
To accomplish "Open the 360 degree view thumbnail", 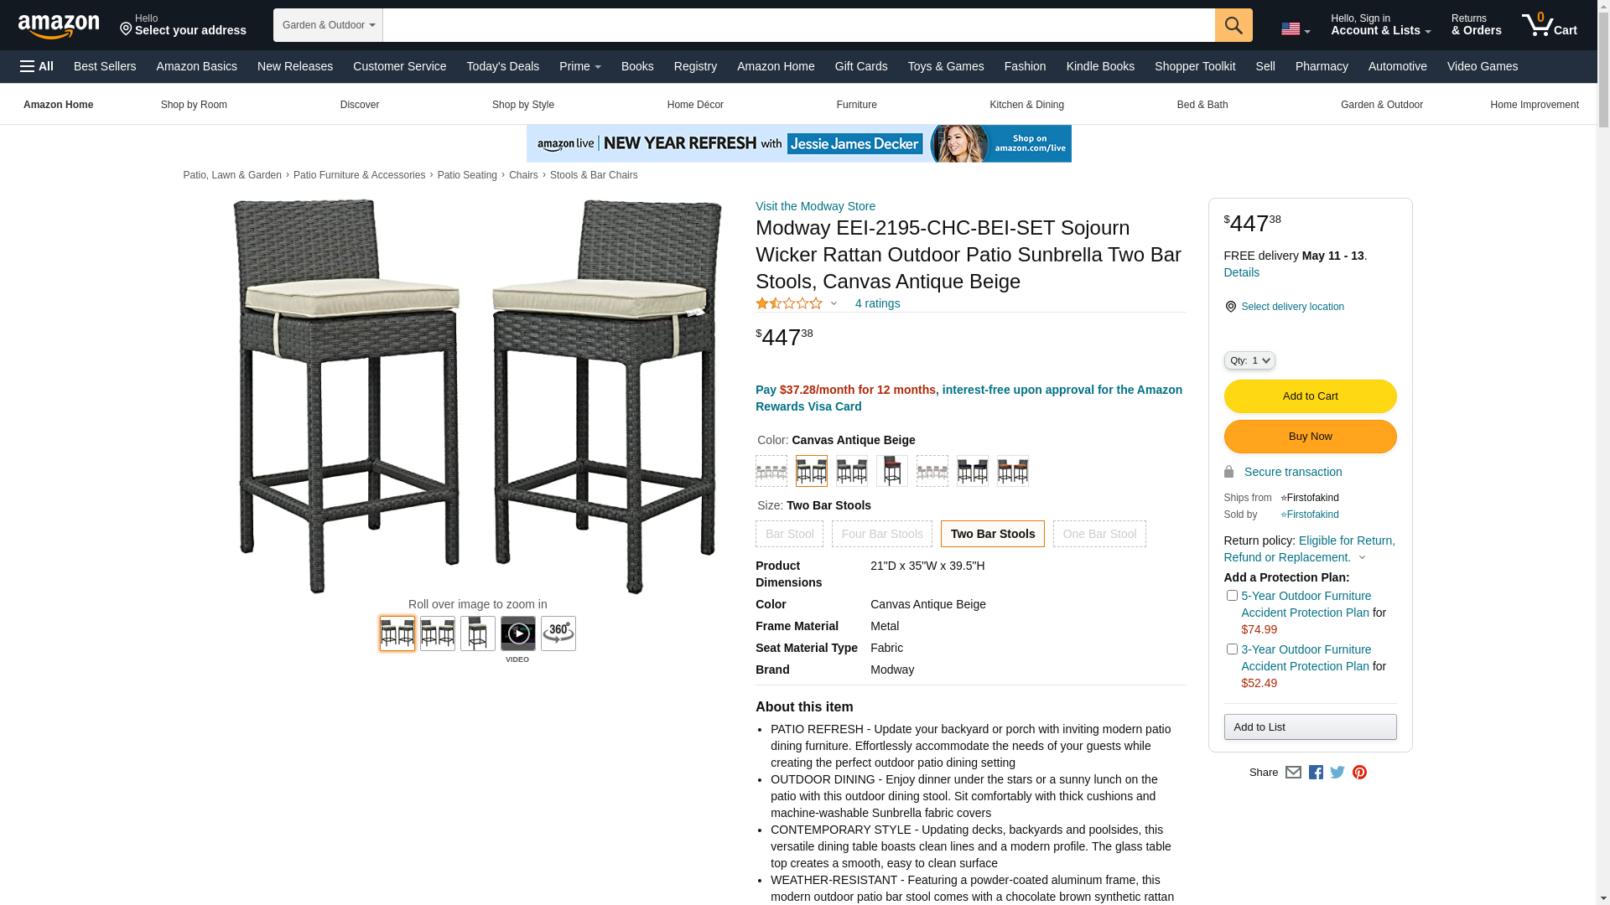I will 558,633.
